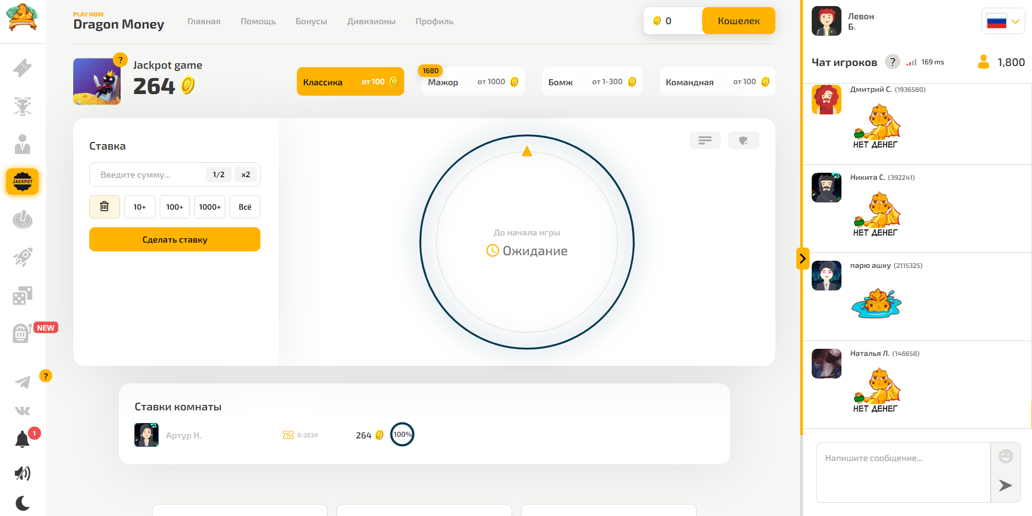
Task: Click парю ашку chat avatar
Action: (827, 276)
